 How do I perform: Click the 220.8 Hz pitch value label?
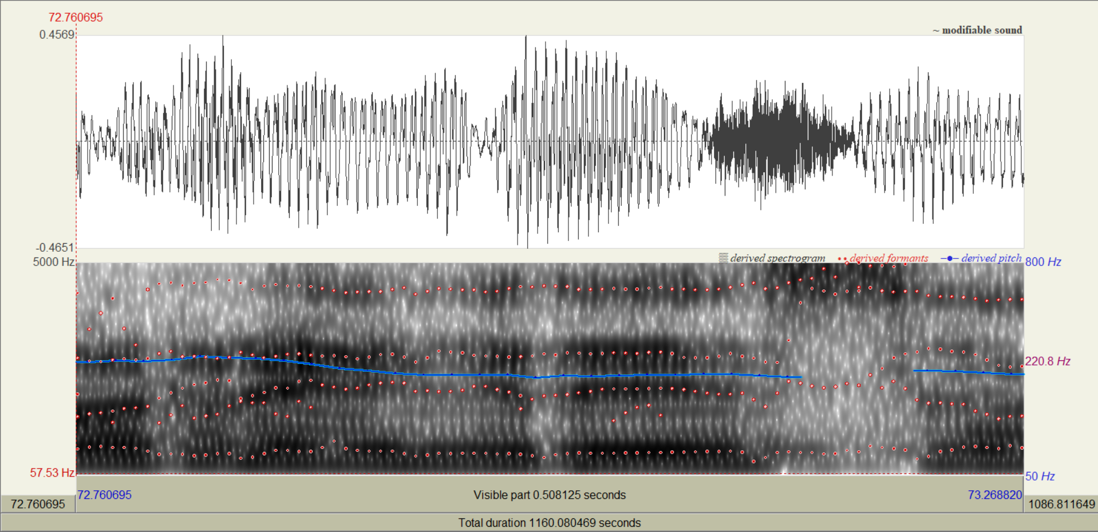[x=1047, y=362]
